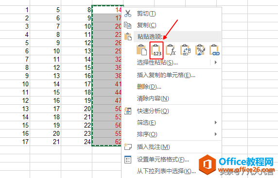Click the format cells icon beside 设置单元格格式
Screen dimensions: 278x178
pos(128,160)
